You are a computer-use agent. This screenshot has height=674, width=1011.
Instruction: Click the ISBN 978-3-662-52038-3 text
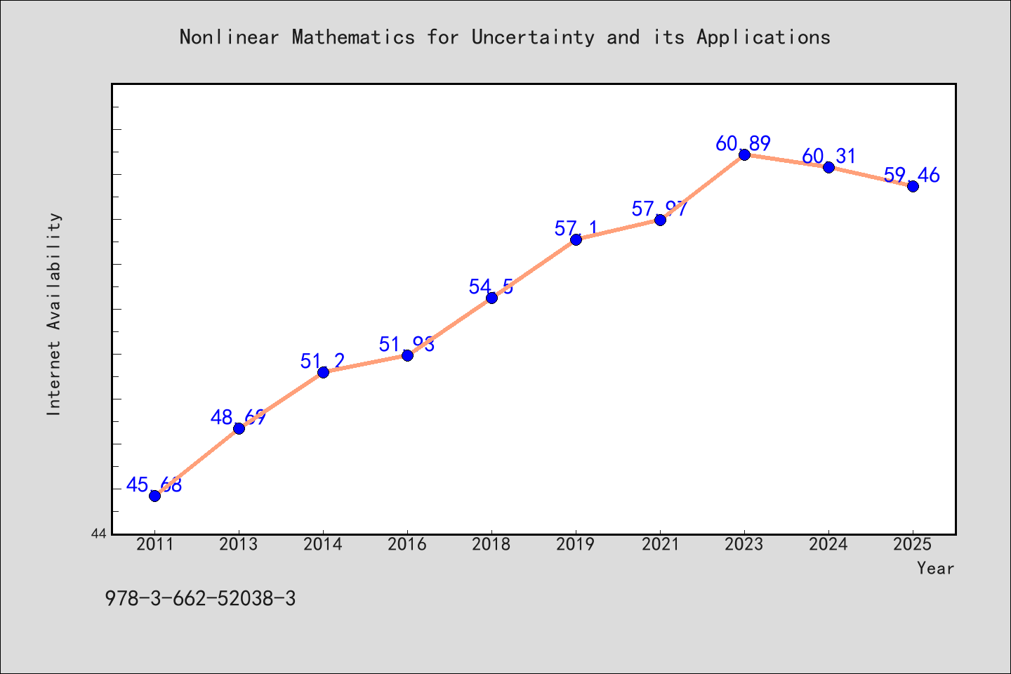200,599
